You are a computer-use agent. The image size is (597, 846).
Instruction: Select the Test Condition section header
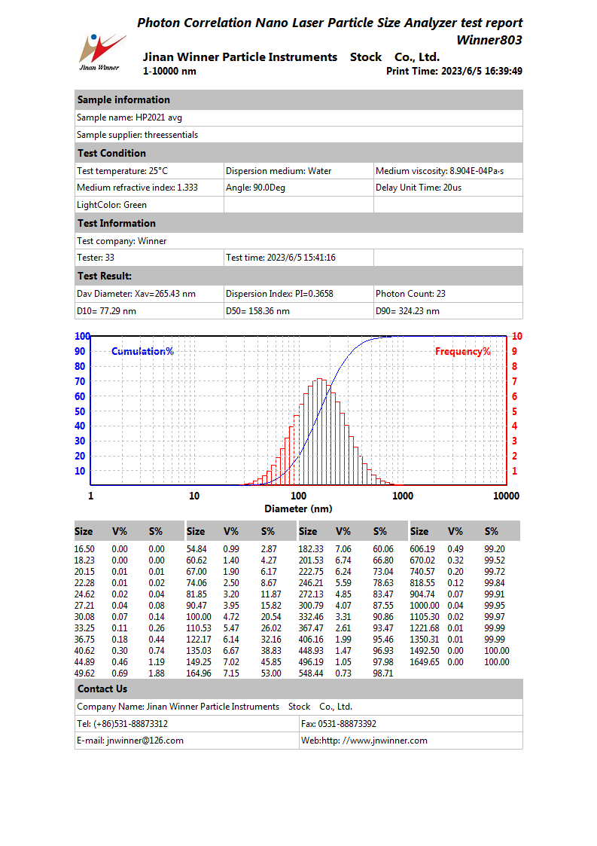111,153
